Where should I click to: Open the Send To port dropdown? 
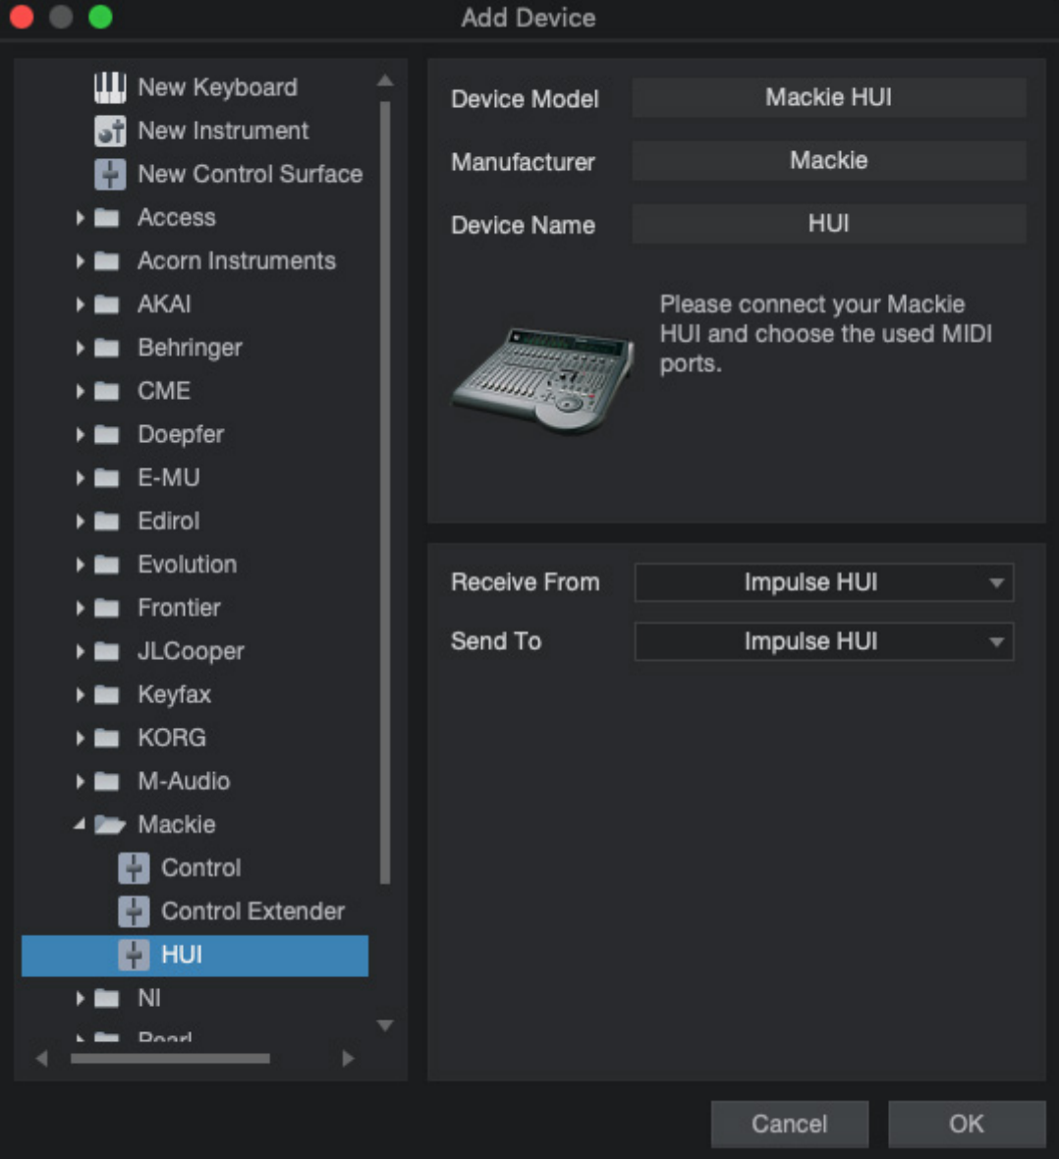tap(824, 641)
